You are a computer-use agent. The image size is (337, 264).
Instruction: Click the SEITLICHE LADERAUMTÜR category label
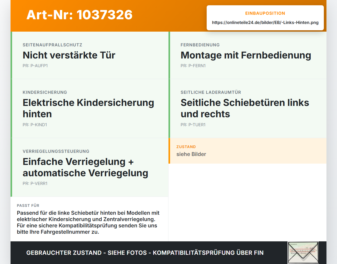tap(211, 92)
